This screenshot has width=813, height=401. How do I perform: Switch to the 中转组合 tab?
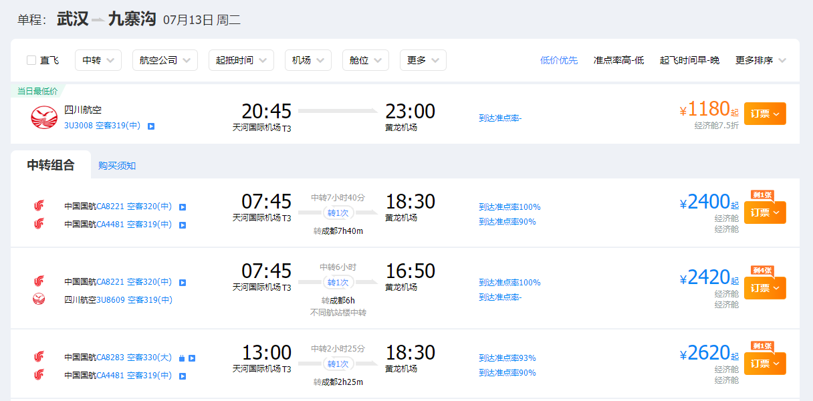(x=51, y=165)
